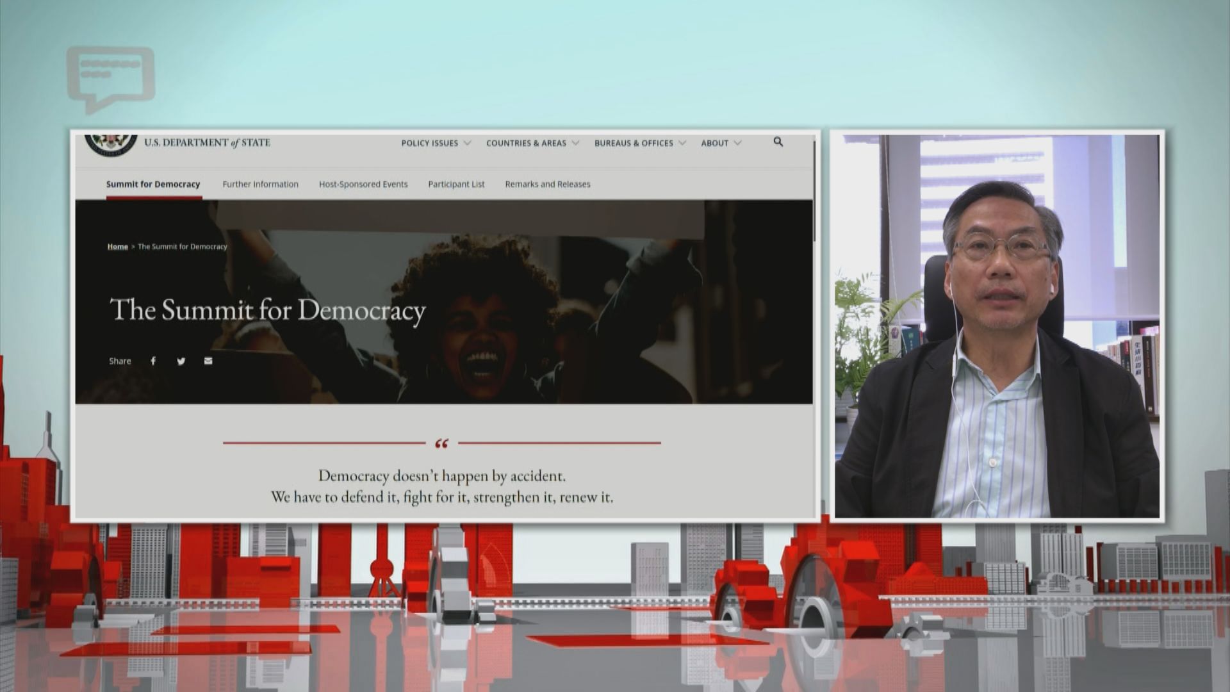Share page via Facebook icon

[153, 361]
